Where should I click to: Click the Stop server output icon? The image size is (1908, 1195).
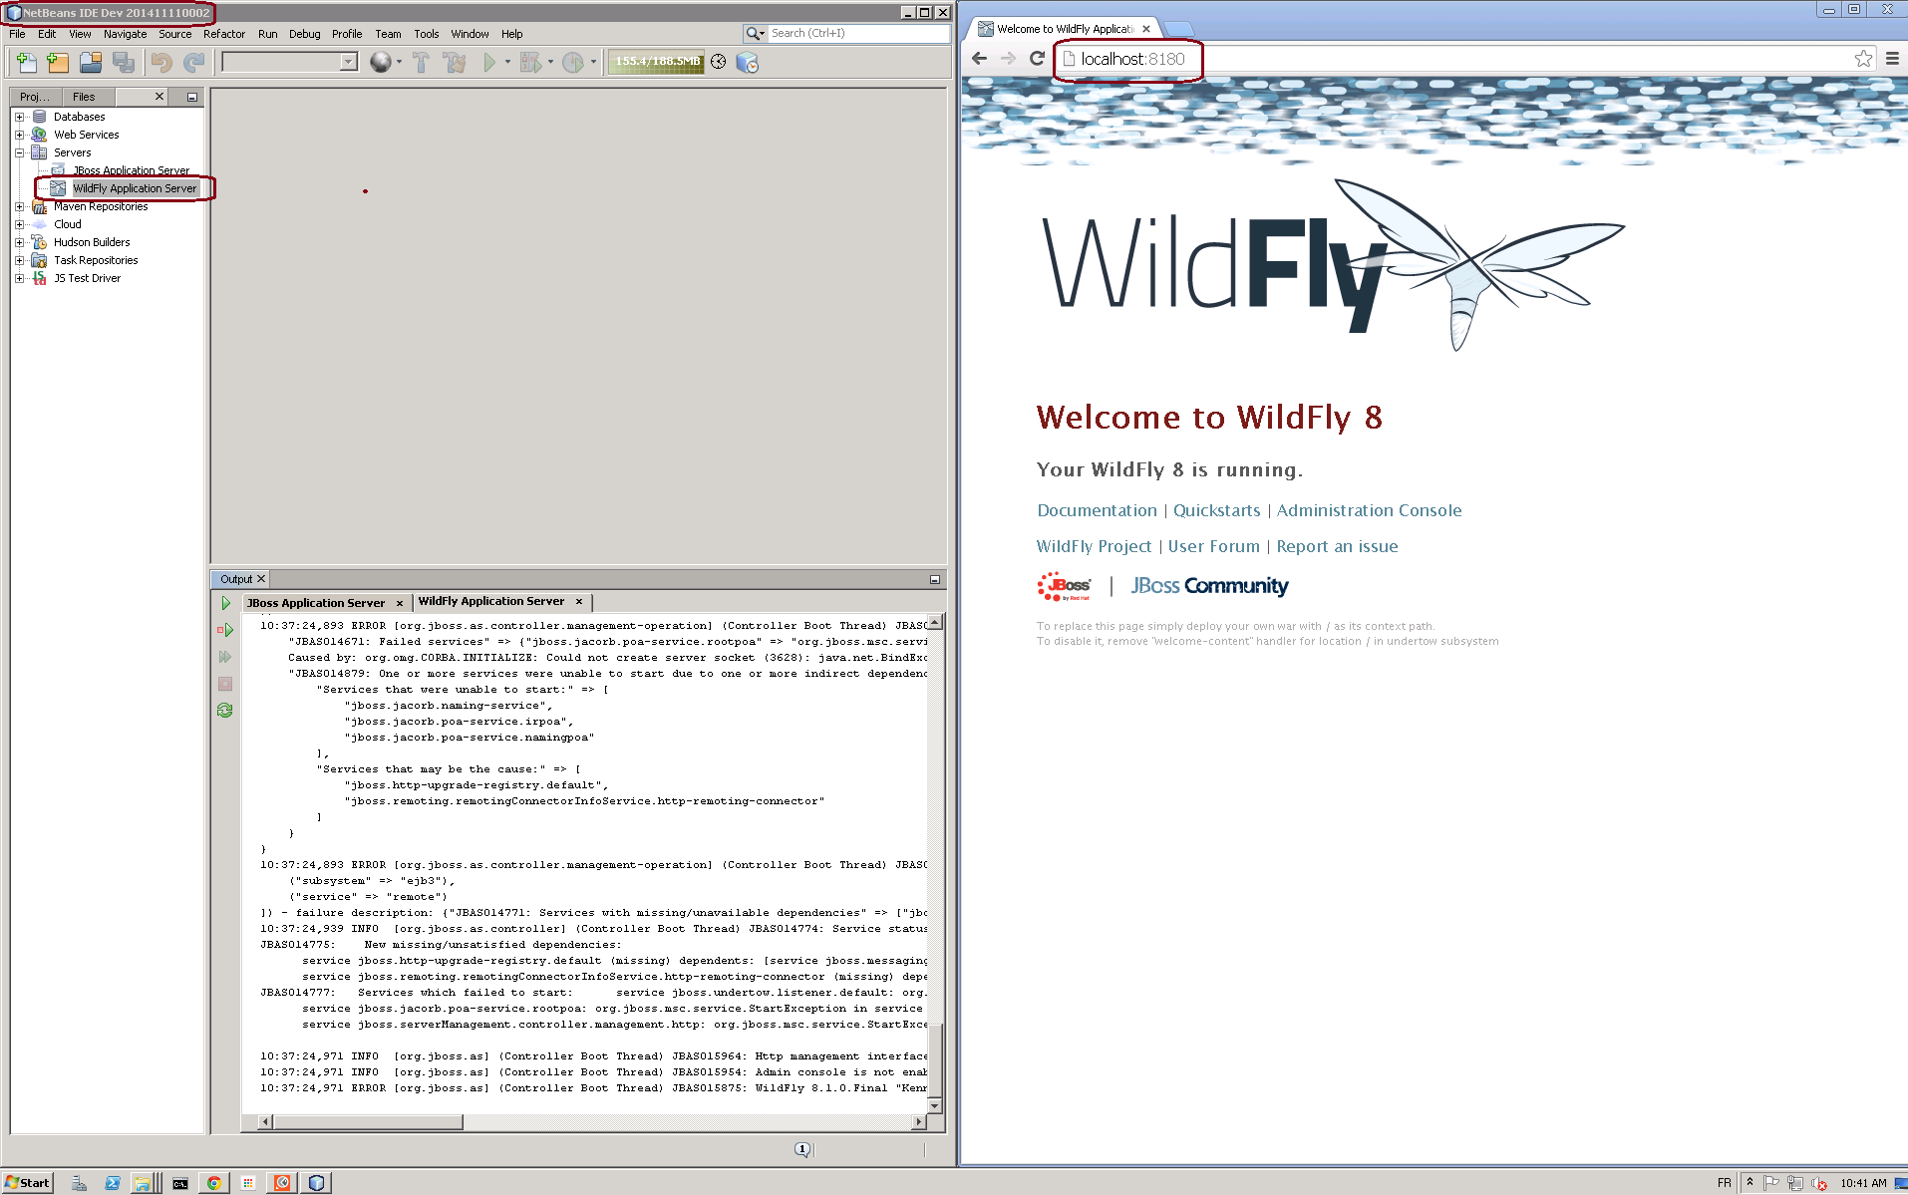coord(225,684)
